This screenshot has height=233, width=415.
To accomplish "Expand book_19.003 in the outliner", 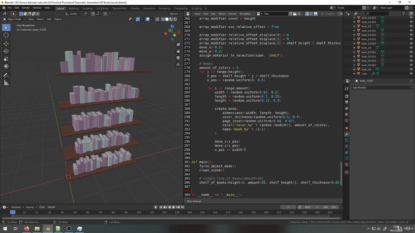I will (354, 39).
